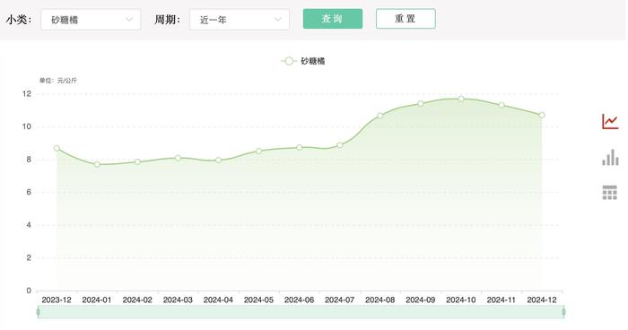This screenshot has width=628, height=330.
Task: Click the 2024-02 data point
Action: coord(137,161)
